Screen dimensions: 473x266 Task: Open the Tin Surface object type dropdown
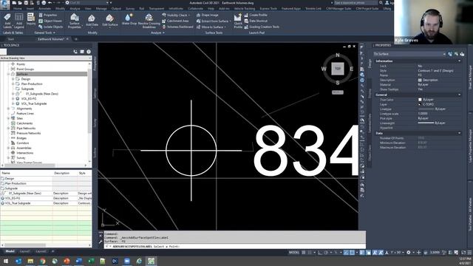coord(409,54)
